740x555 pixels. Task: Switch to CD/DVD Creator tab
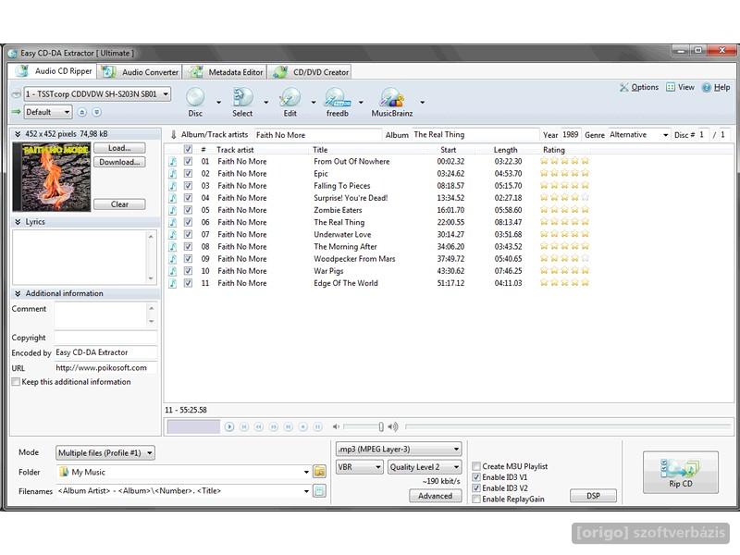[x=310, y=72]
